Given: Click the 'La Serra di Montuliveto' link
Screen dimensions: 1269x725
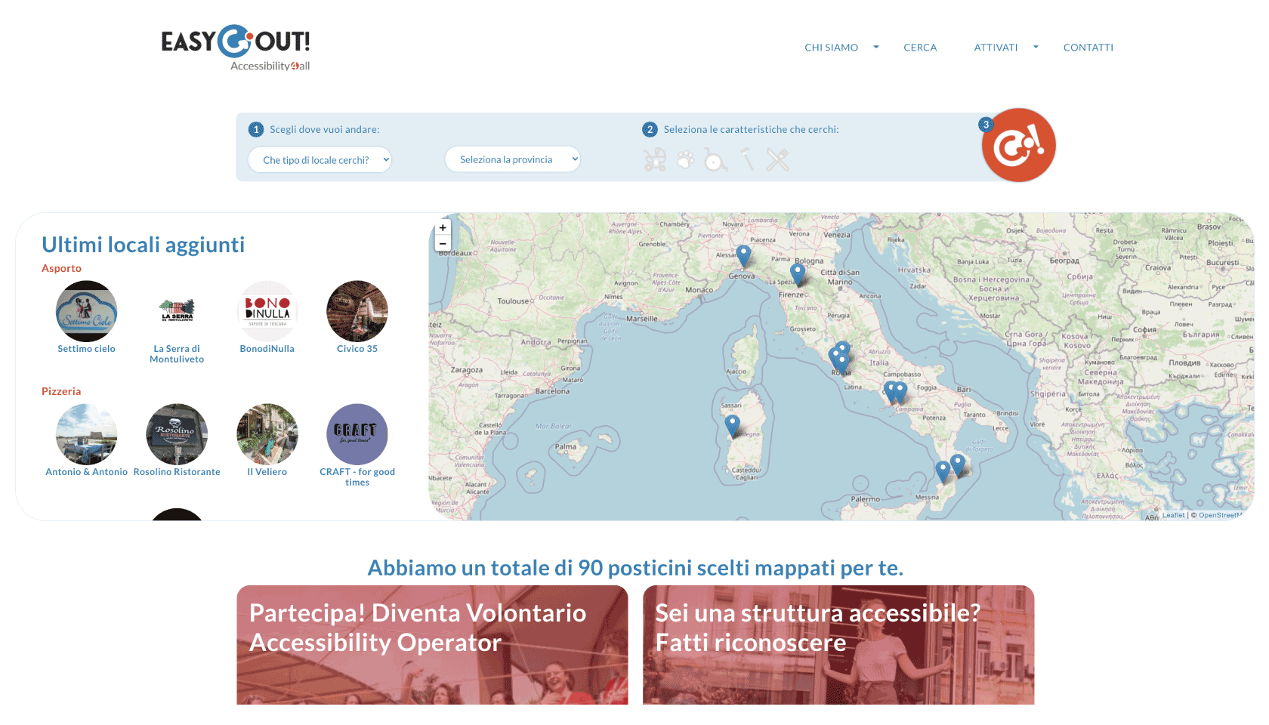Looking at the screenshot, I should pyautogui.click(x=177, y=354).
